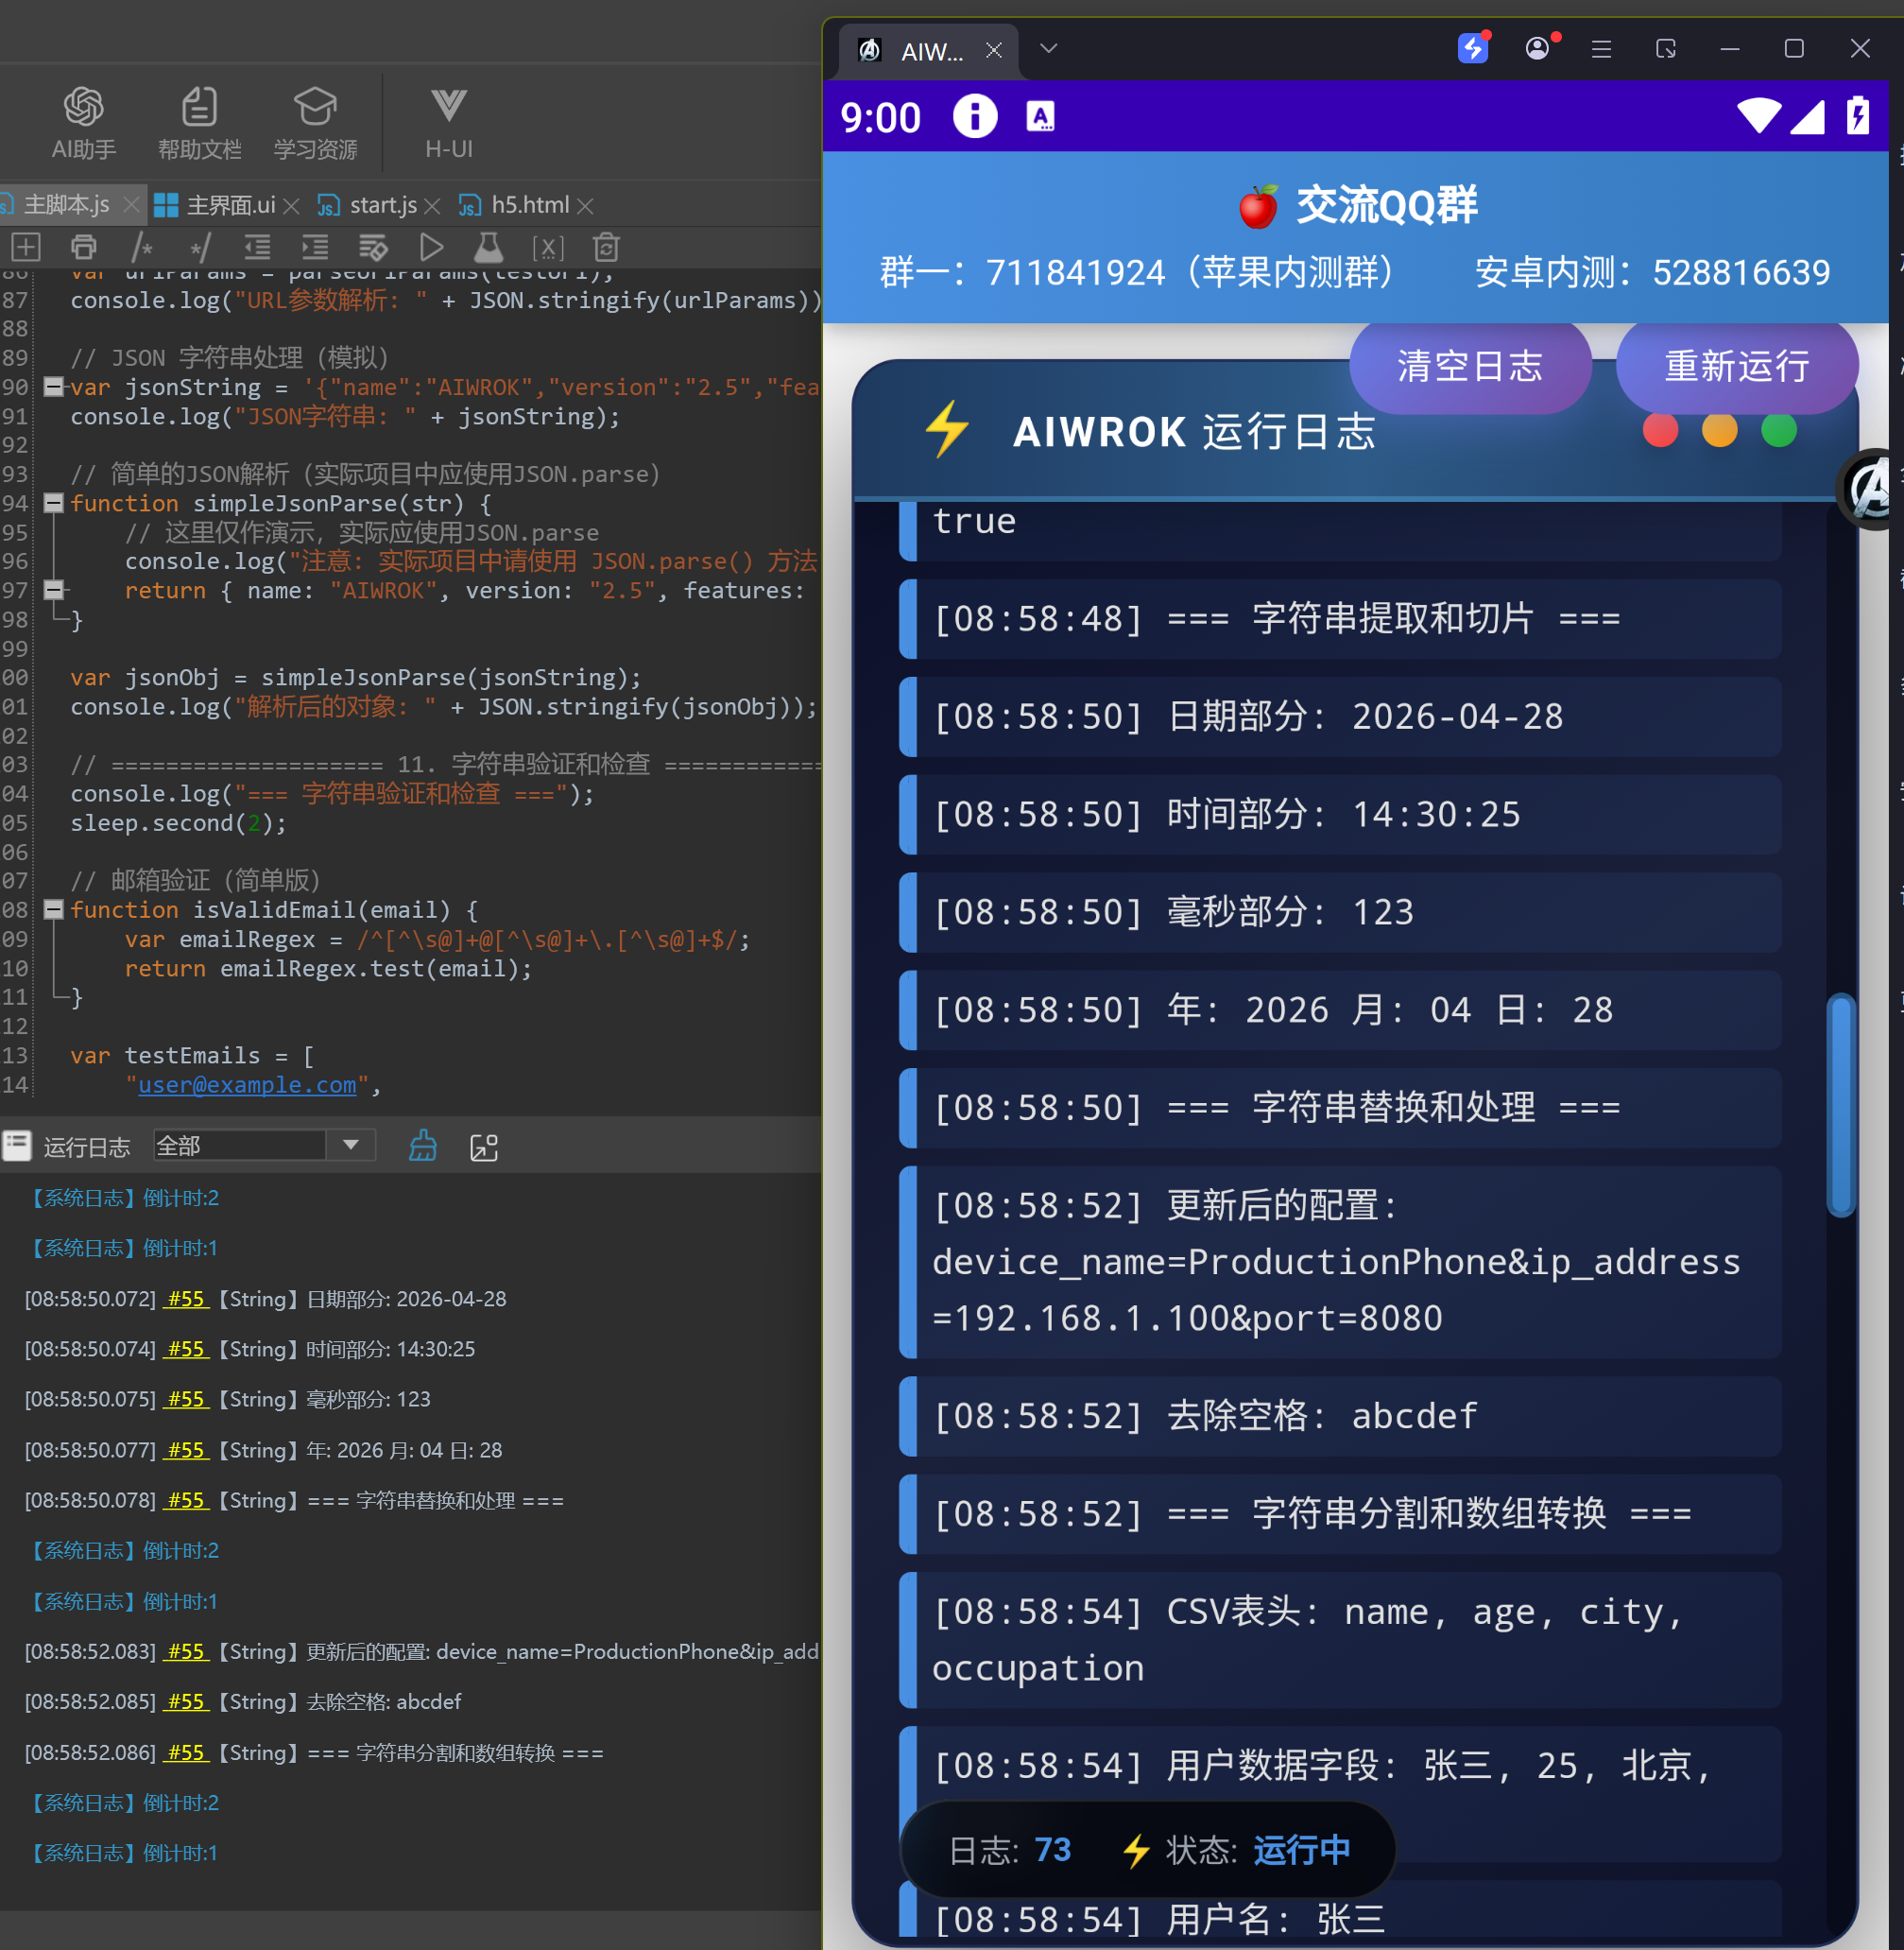Clear the run log with broom icon
1904x1950 pixels.
(423, 1146)
